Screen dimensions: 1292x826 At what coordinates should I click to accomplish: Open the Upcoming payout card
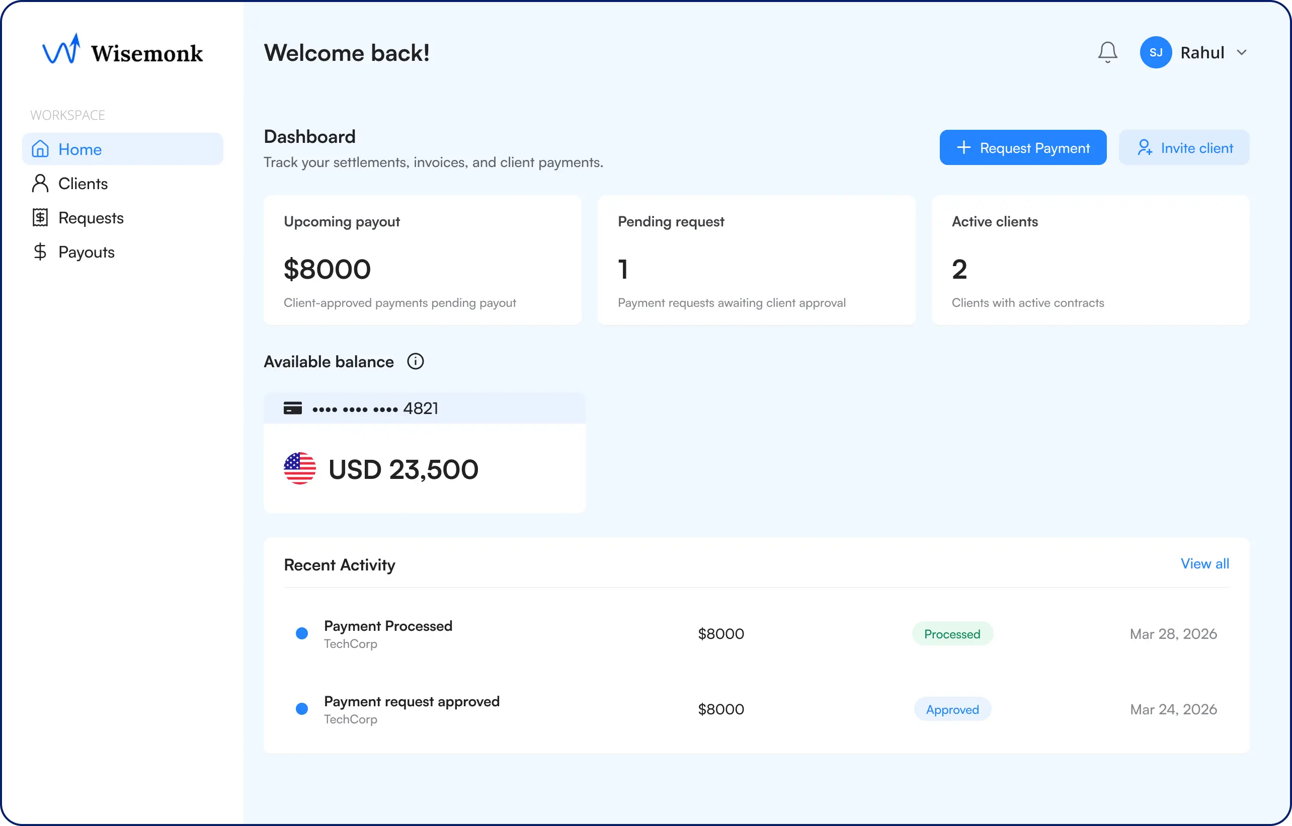422,260
